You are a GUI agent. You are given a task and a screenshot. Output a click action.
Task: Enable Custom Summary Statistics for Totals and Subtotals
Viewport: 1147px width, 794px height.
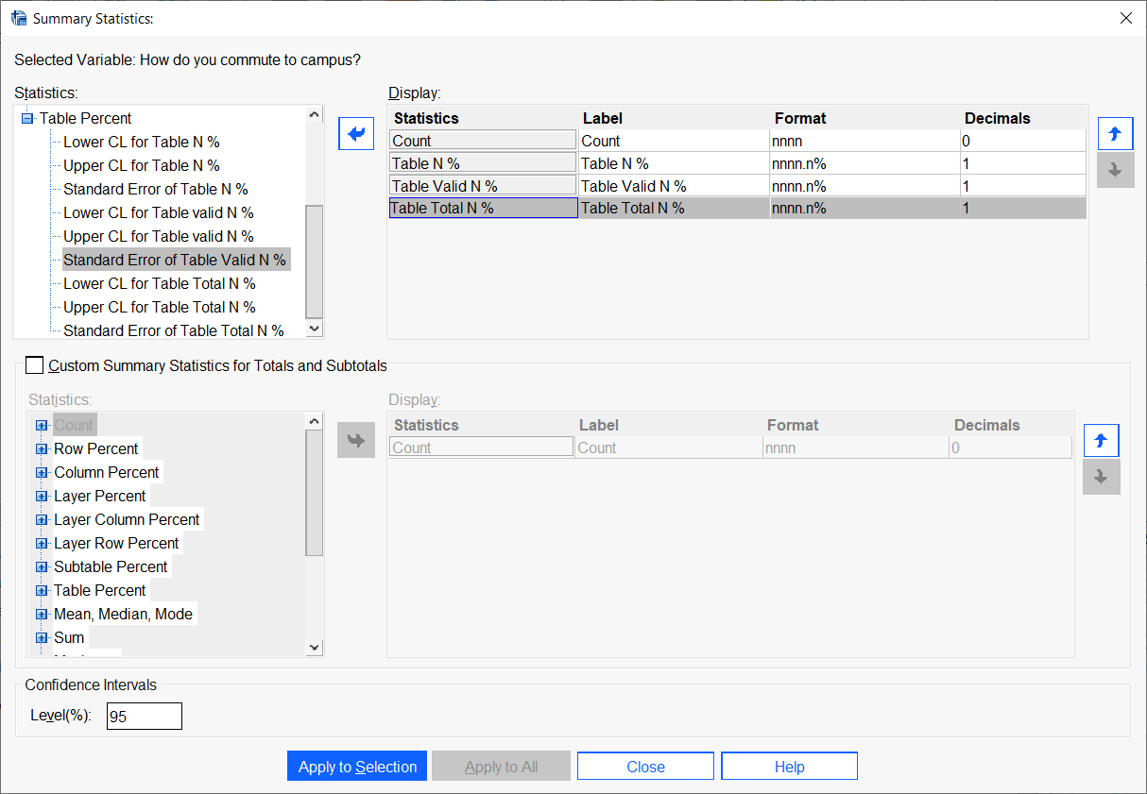[x=34, y=364]
